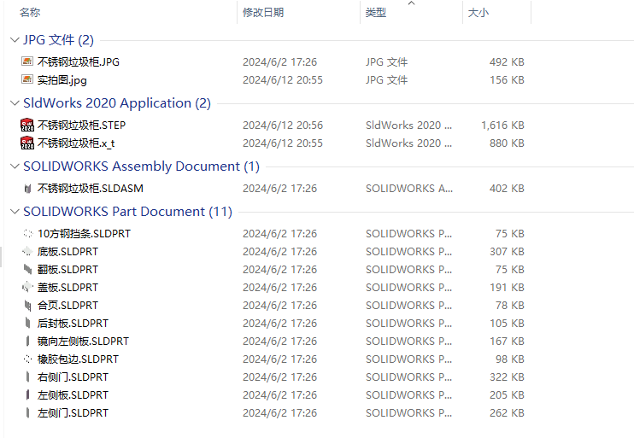Select the 合页.SLDPRT part icon

(27, 305)
